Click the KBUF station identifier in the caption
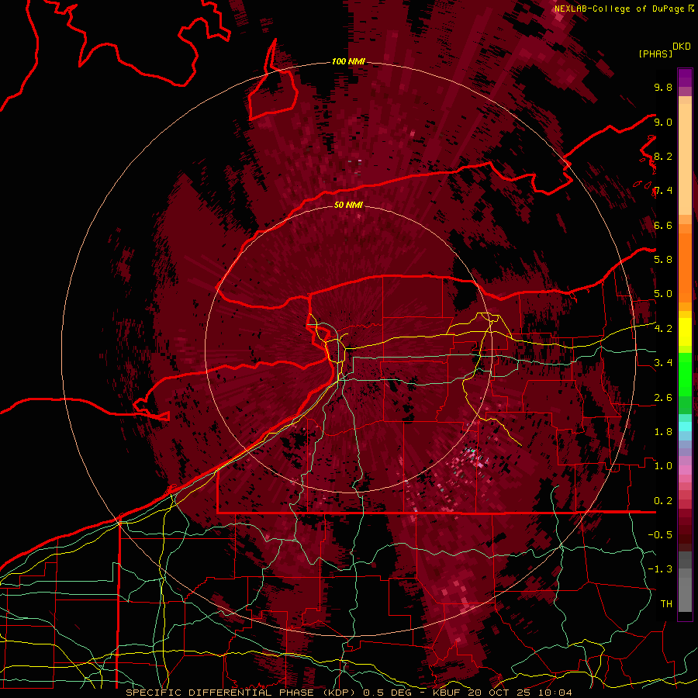Screen dimensions: 698x698 pyautogui.click(x=447, y=693)
